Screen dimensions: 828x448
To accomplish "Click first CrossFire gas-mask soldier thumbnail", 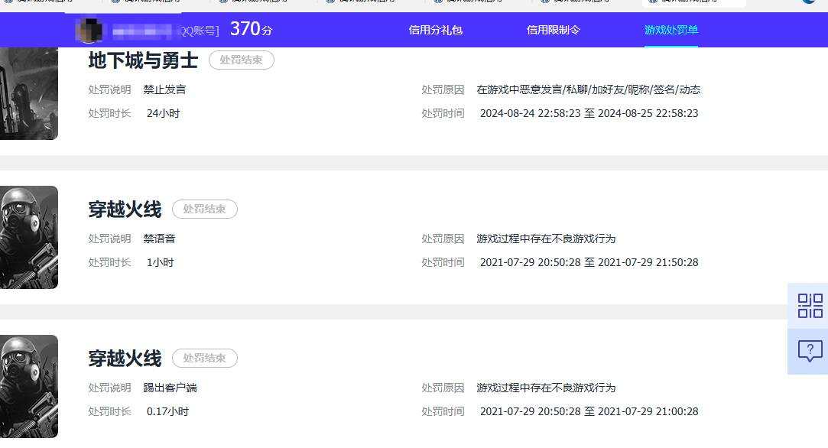I will pyautogui.click(x=28, y=237).
